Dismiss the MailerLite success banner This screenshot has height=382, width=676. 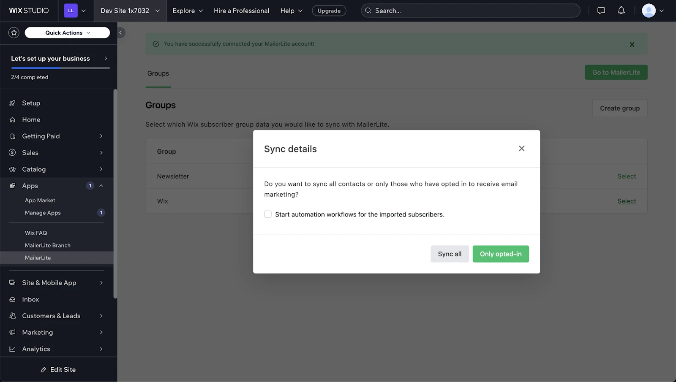[x=632, y=44]
